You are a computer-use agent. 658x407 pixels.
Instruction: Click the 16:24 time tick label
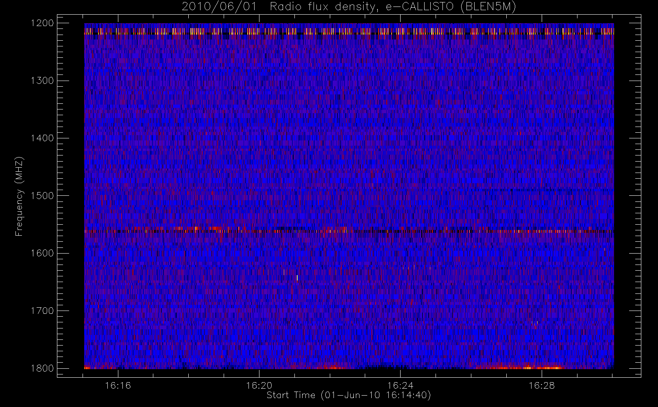[x=400, y=385]
